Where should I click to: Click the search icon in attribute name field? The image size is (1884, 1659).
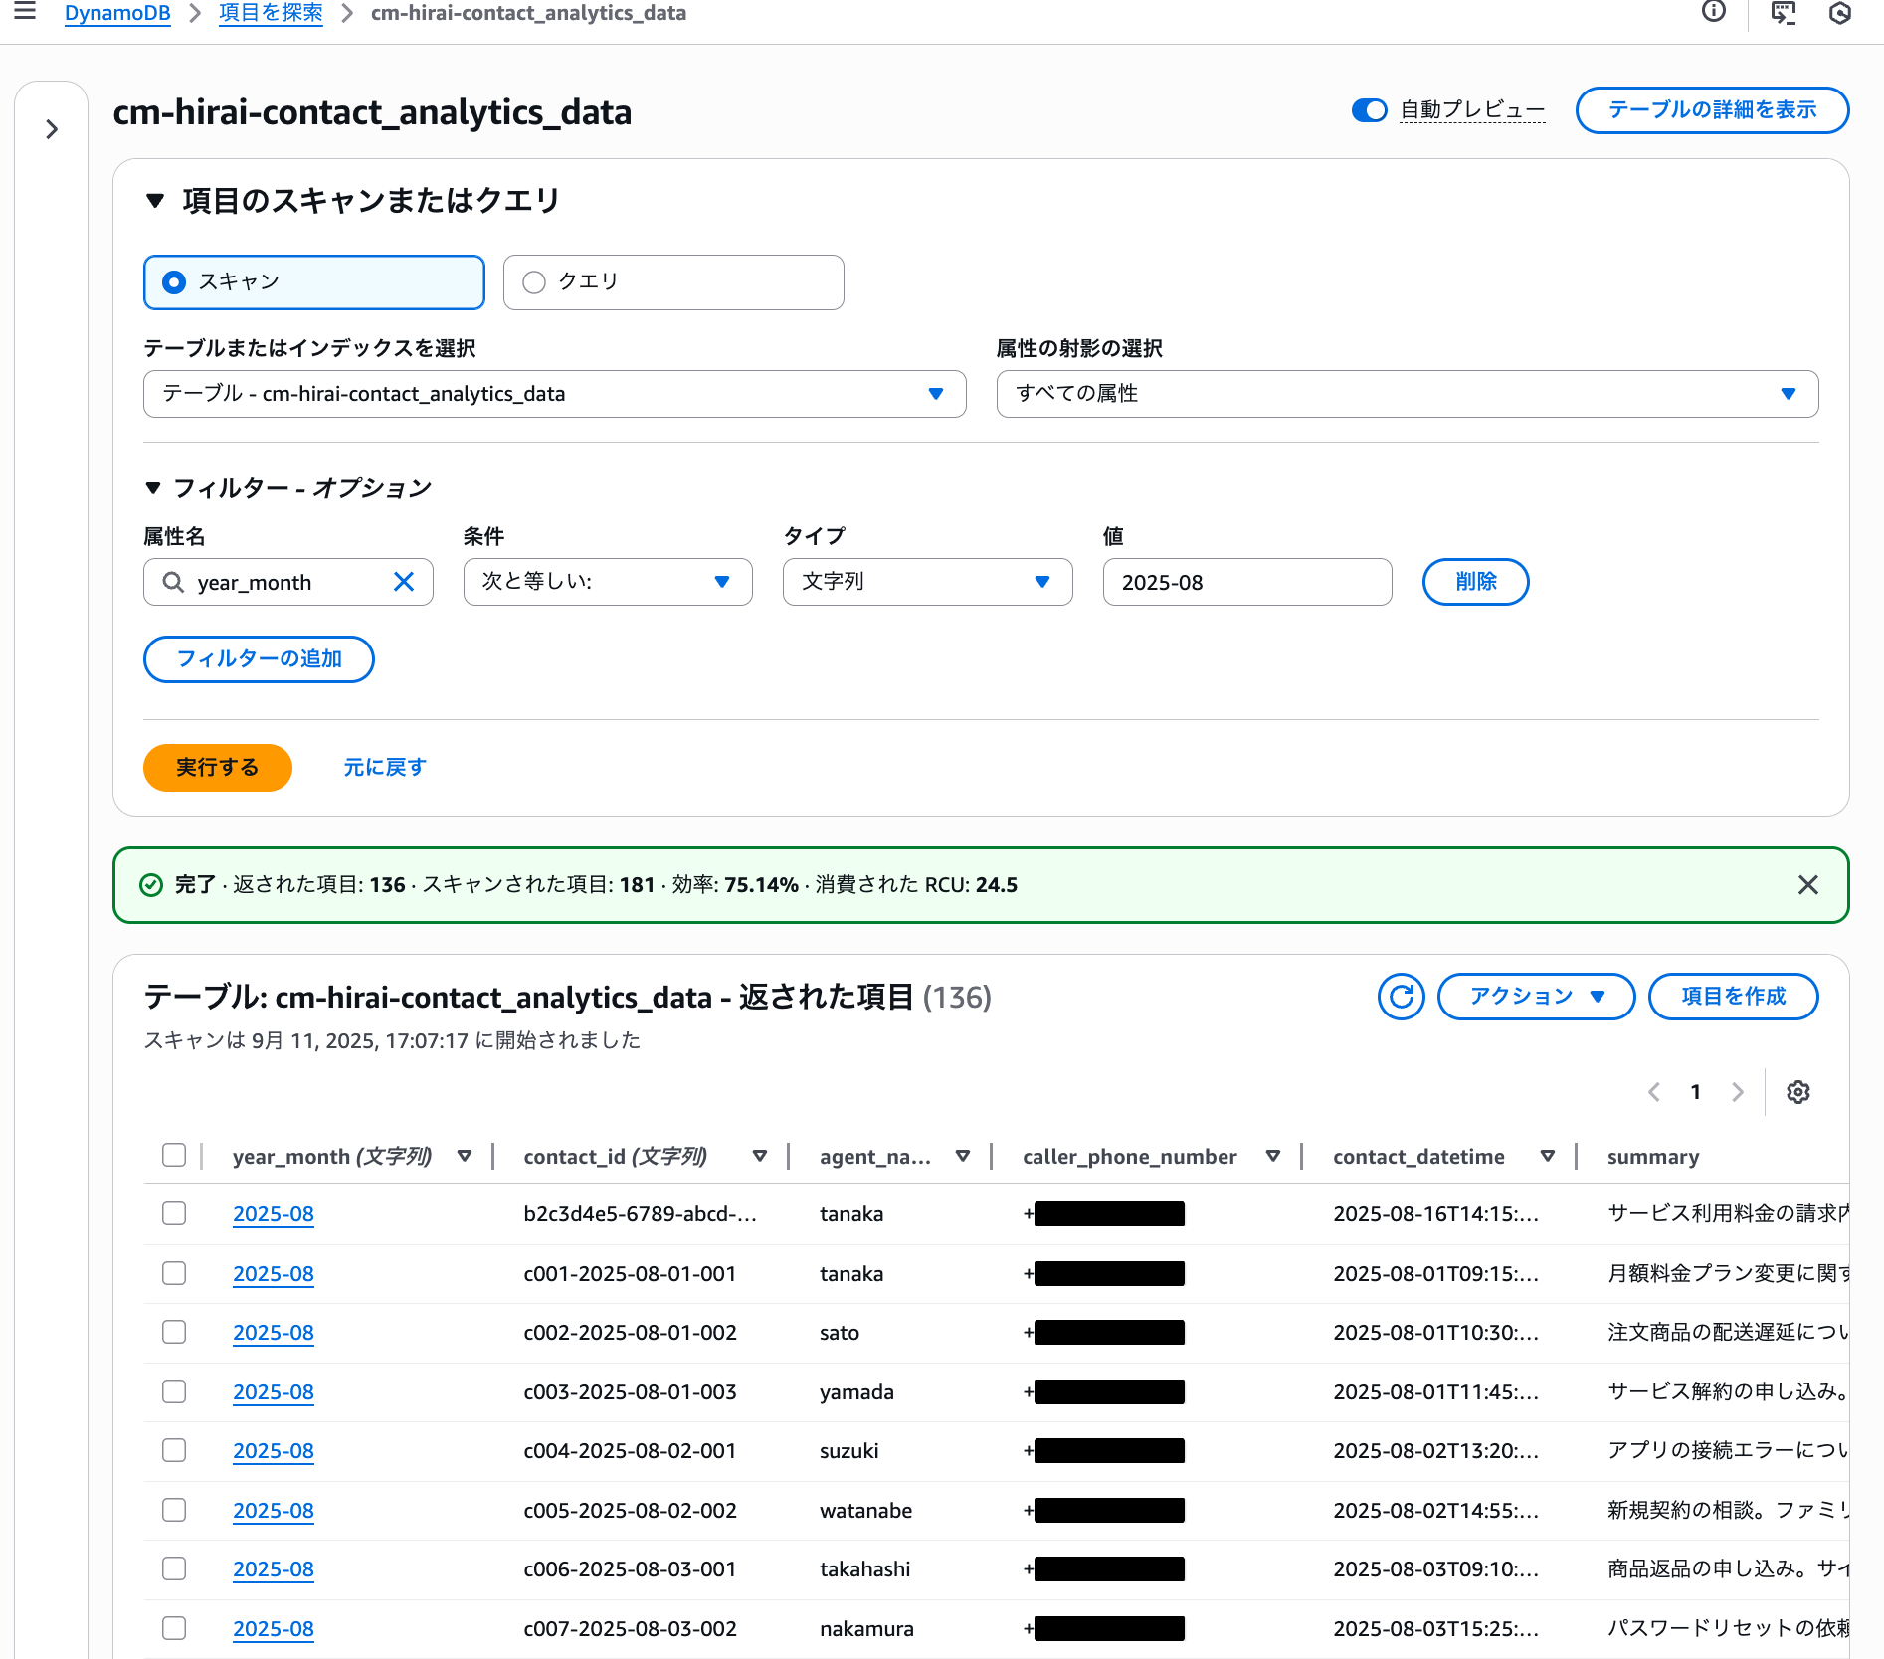coord(173,582)
